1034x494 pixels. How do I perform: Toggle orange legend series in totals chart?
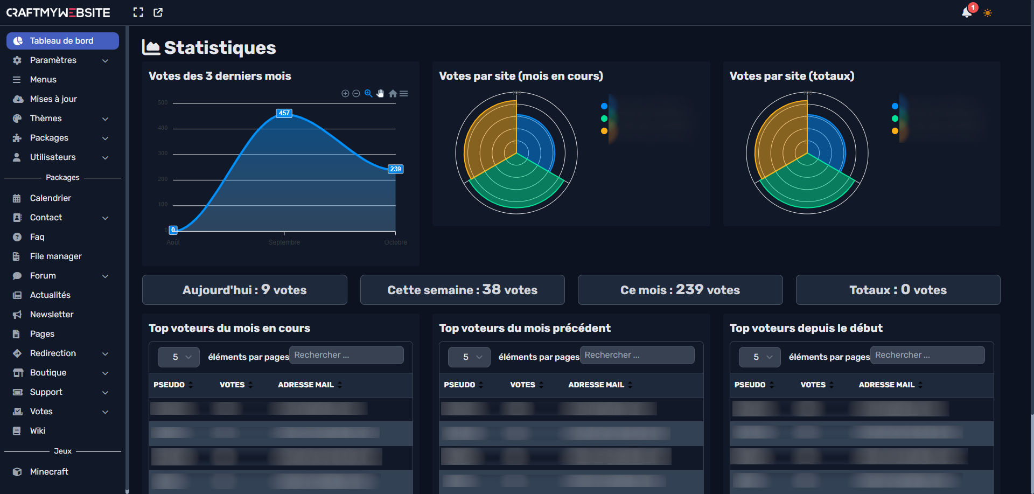pyautogui.click(x=895, y=131)
